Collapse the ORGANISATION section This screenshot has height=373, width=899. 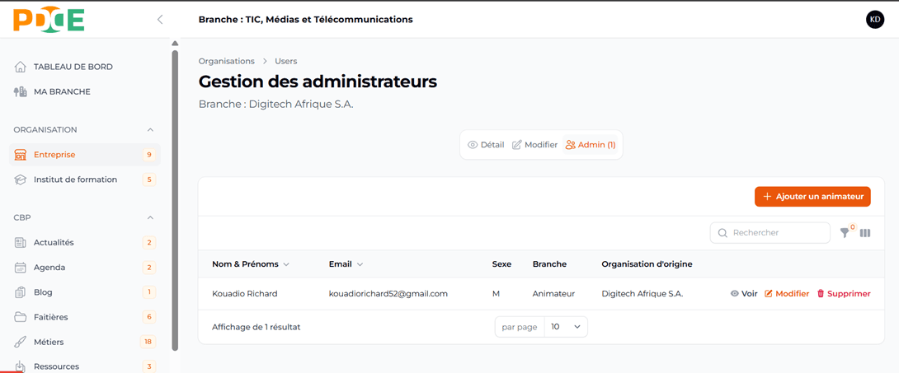[150, 130]
